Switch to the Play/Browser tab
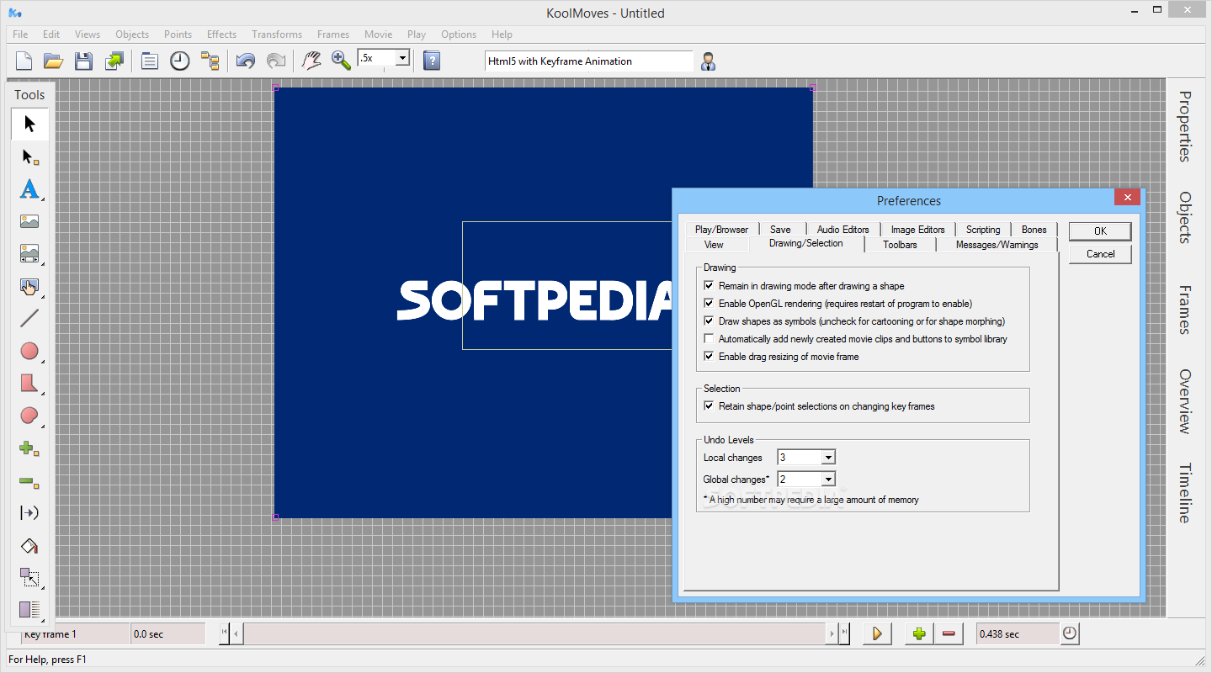The height and width of the screenshot is (673, 1212). pos(721,230)
